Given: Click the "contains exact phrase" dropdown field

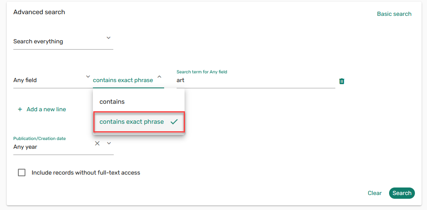Looking at the screenshot, I should [123, 80].
